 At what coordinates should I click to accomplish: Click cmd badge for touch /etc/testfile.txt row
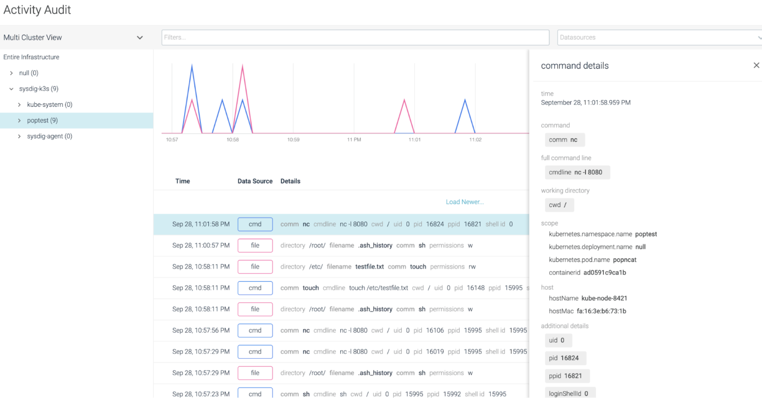point(255,288)
